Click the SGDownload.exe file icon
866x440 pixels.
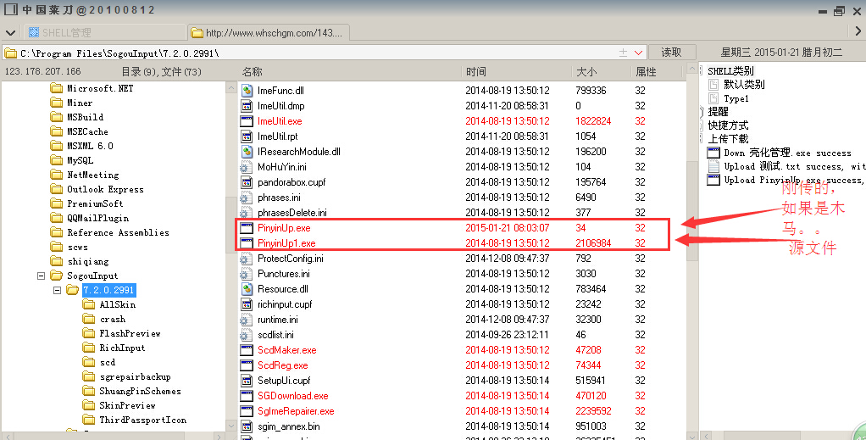tap(247, 396)
